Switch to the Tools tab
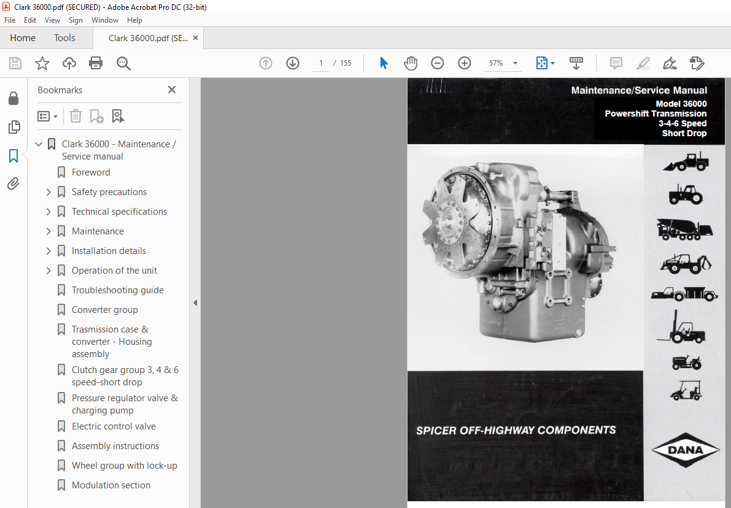This screenshot has width=731, height=508. [x=64, y=38]
